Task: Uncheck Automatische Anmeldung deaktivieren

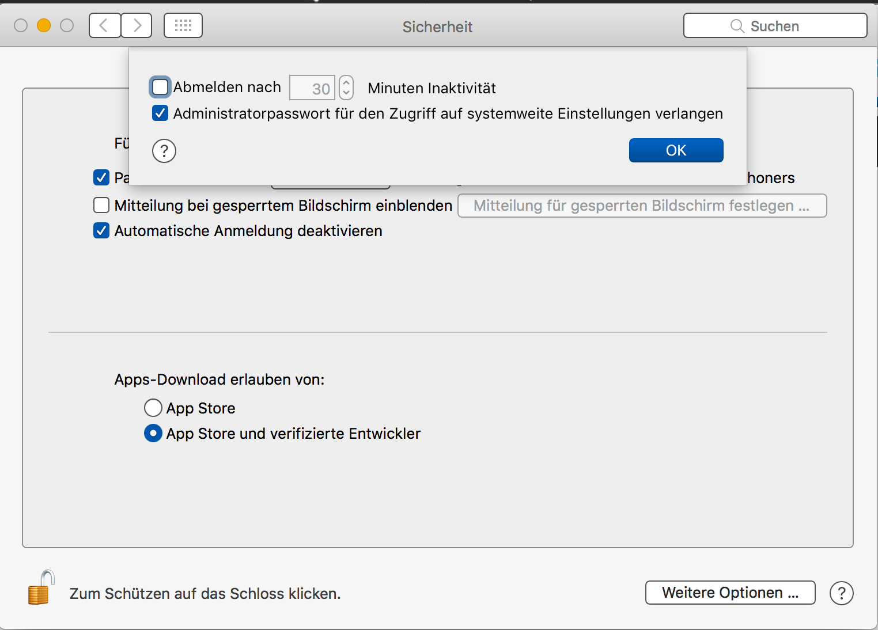Action: (101, 230)
